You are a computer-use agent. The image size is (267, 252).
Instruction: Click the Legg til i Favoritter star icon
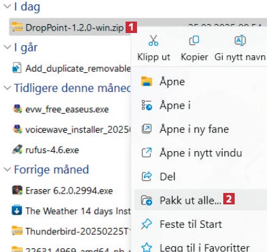[x=147, y=248]
